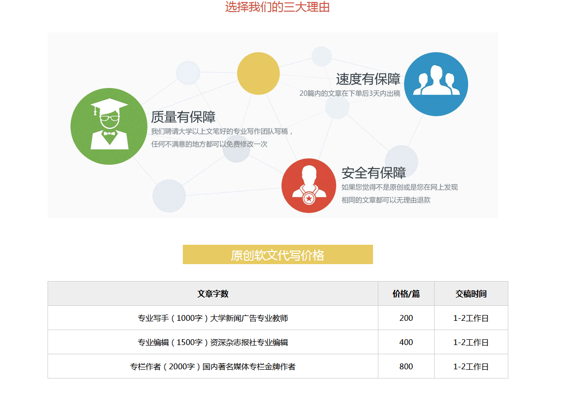Click the 任何不满意的地方都可以免费修改一次 line
This screenshot has width=568, height=394.
[209, 144]
